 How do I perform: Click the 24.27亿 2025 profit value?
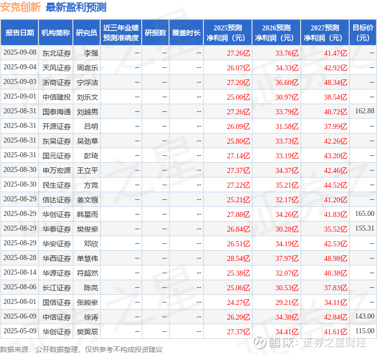point(238,302)
